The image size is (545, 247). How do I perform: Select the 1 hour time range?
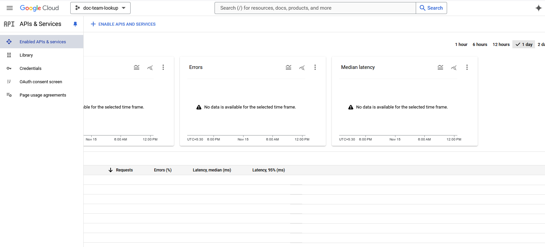point(461,45)
